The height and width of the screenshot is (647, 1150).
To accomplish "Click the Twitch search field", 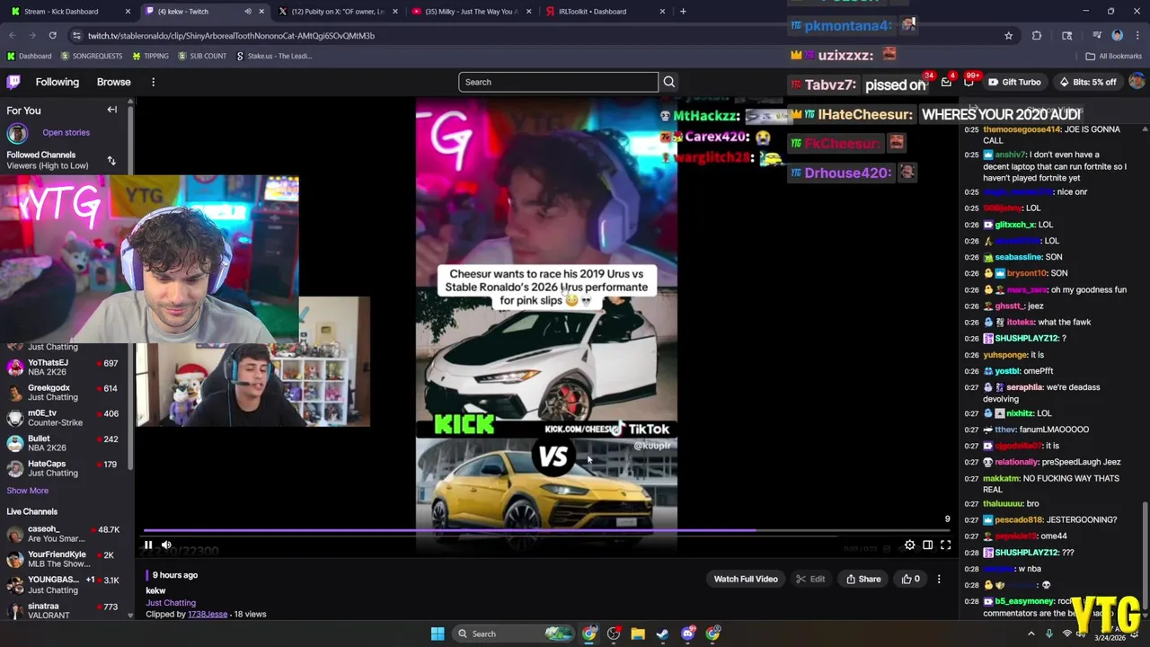I will [x=558, y=82].
